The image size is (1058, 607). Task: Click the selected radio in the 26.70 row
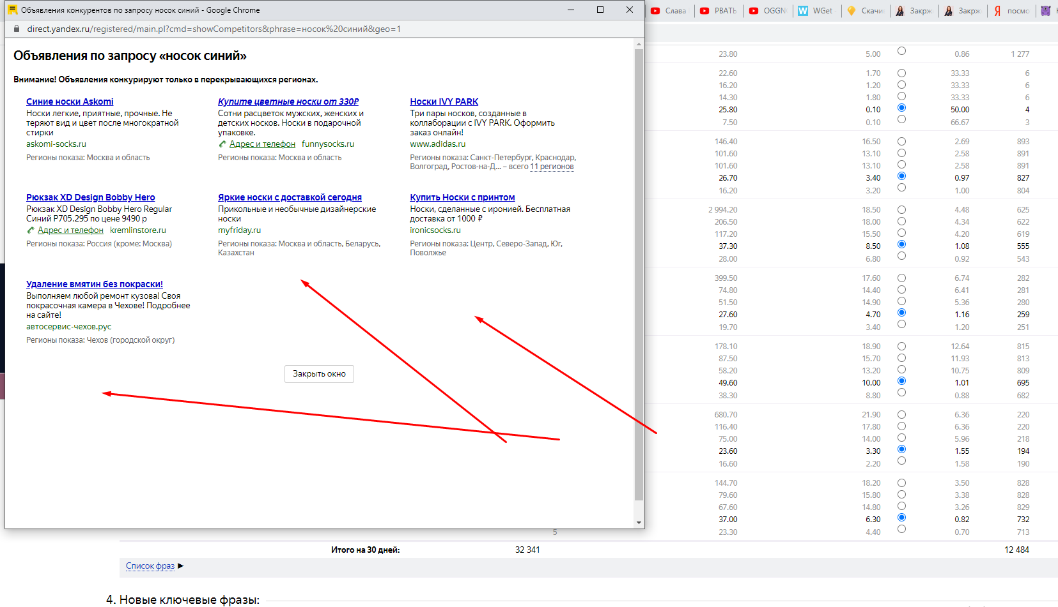[901, 176]
